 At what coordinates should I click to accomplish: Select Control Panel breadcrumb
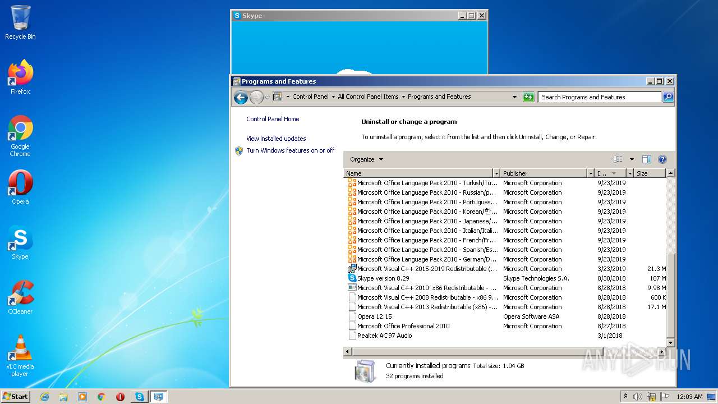click(310, 97)
